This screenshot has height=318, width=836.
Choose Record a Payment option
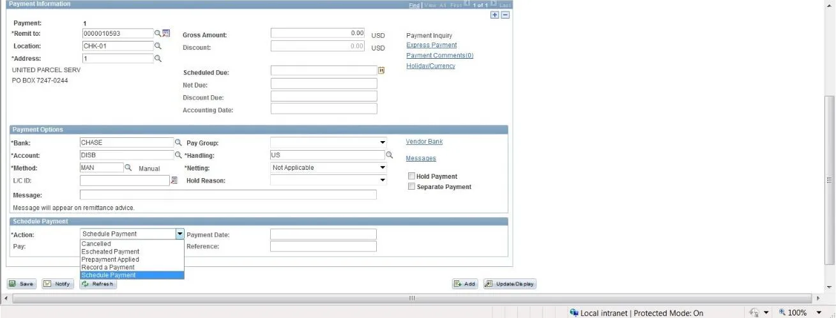coord(132,267)
